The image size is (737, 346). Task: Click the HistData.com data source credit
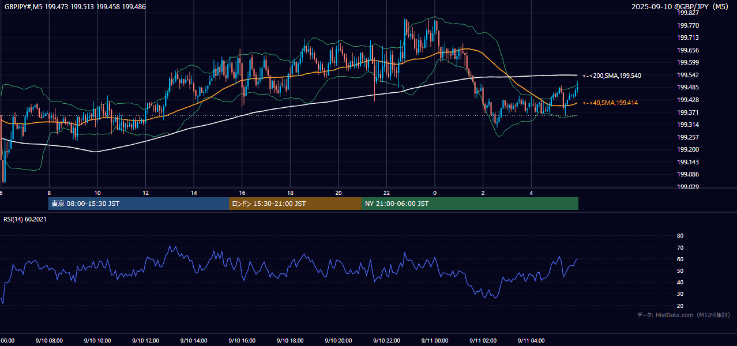pyautogui.click(x=684, y=315)
